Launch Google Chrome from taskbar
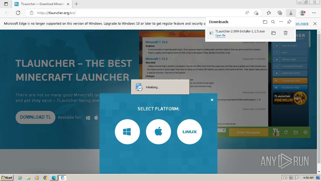 click(x=45, y=178)
